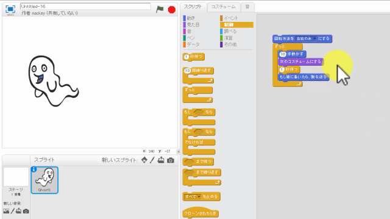This screenshot has height=219, width=390.
Task: Open the すべて dropdown in the stop block
Action: [x=193, y=196]
